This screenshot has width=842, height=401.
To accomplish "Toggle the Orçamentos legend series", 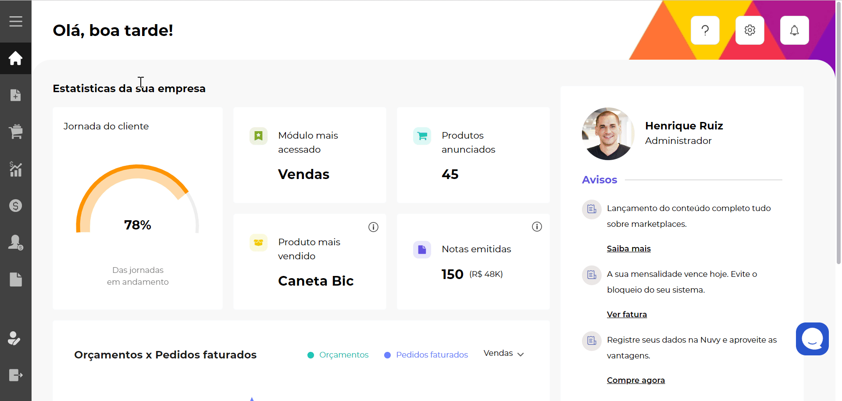I will tap(338, 355).
